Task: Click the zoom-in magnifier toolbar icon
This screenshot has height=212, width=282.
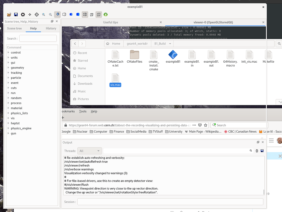Action: (51, 14)
